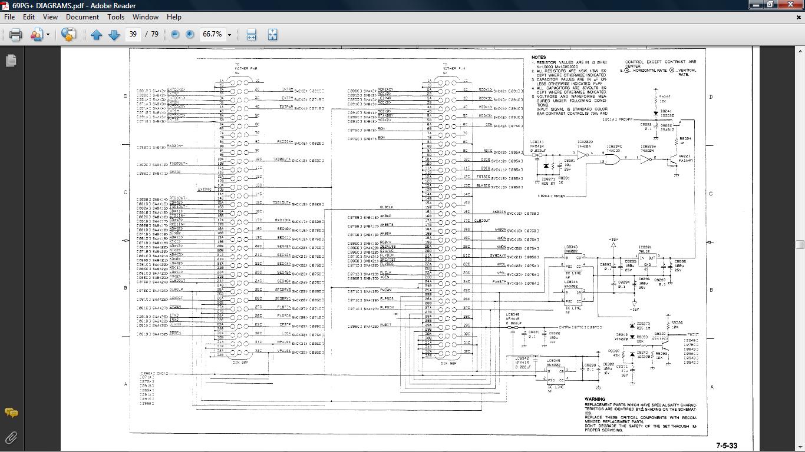Open the Tools menu
The width and height of the screenshot is (805, 452).
[116, 17]
